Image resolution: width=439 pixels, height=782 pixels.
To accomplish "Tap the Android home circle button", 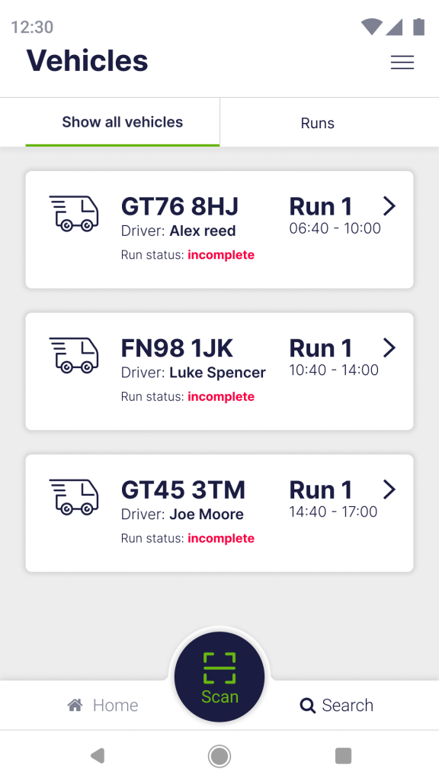I will click(219, 756).
